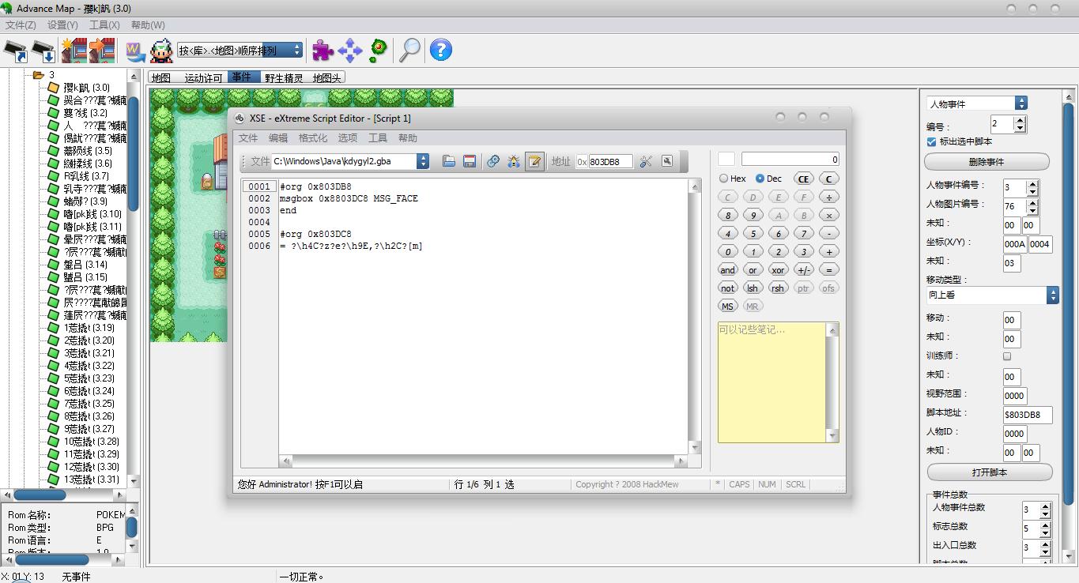Increase the 标志总数 stepper
The width and height of the screenshot is (1079, 583).
tap(1045, 525)
